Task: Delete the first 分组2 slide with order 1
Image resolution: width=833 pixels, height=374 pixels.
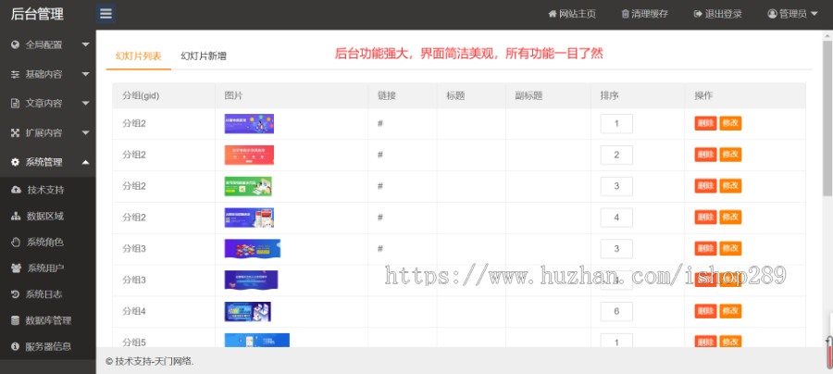Action: tap(705, 123)
